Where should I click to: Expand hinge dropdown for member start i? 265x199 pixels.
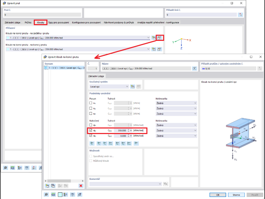(148, 38)
